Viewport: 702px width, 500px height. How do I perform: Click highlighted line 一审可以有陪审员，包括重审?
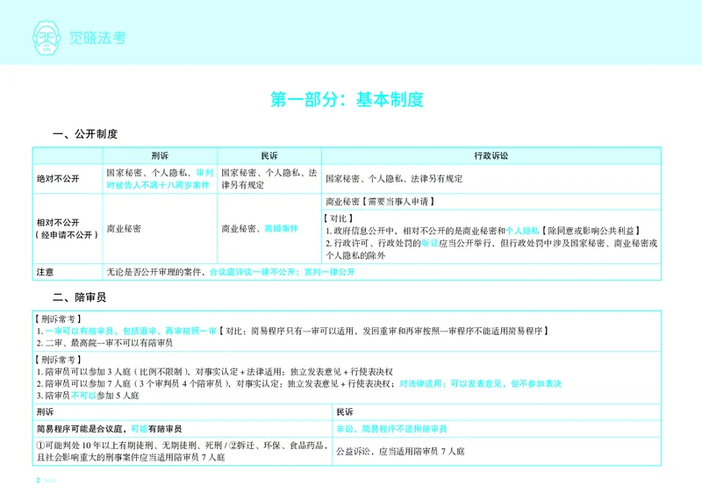[x=131, y=332]
